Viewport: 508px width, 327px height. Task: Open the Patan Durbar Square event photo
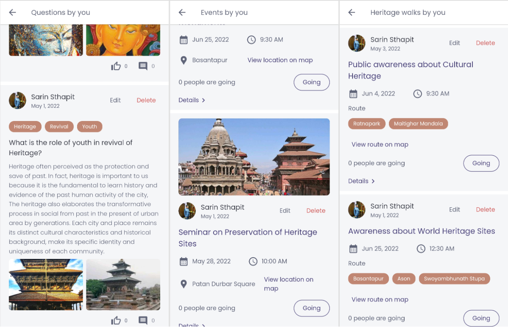click(254, 157)
